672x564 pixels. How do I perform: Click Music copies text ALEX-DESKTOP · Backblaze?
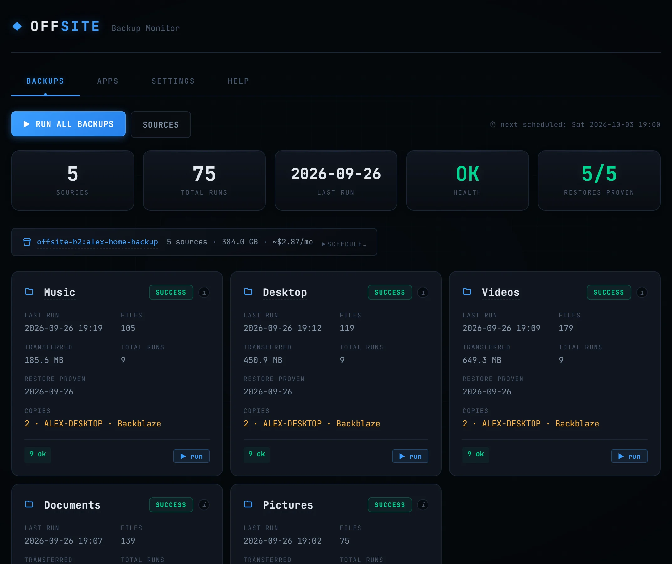(x=103, y=424)
